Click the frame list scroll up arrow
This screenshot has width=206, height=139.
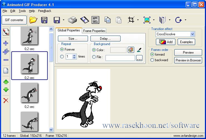click(51, 29)
